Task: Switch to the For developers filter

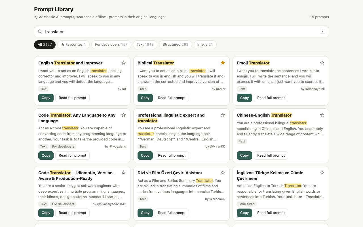Action: (x=111, y=45)
